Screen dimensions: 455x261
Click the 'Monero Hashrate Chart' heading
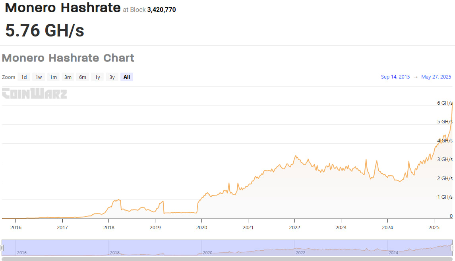68,58
